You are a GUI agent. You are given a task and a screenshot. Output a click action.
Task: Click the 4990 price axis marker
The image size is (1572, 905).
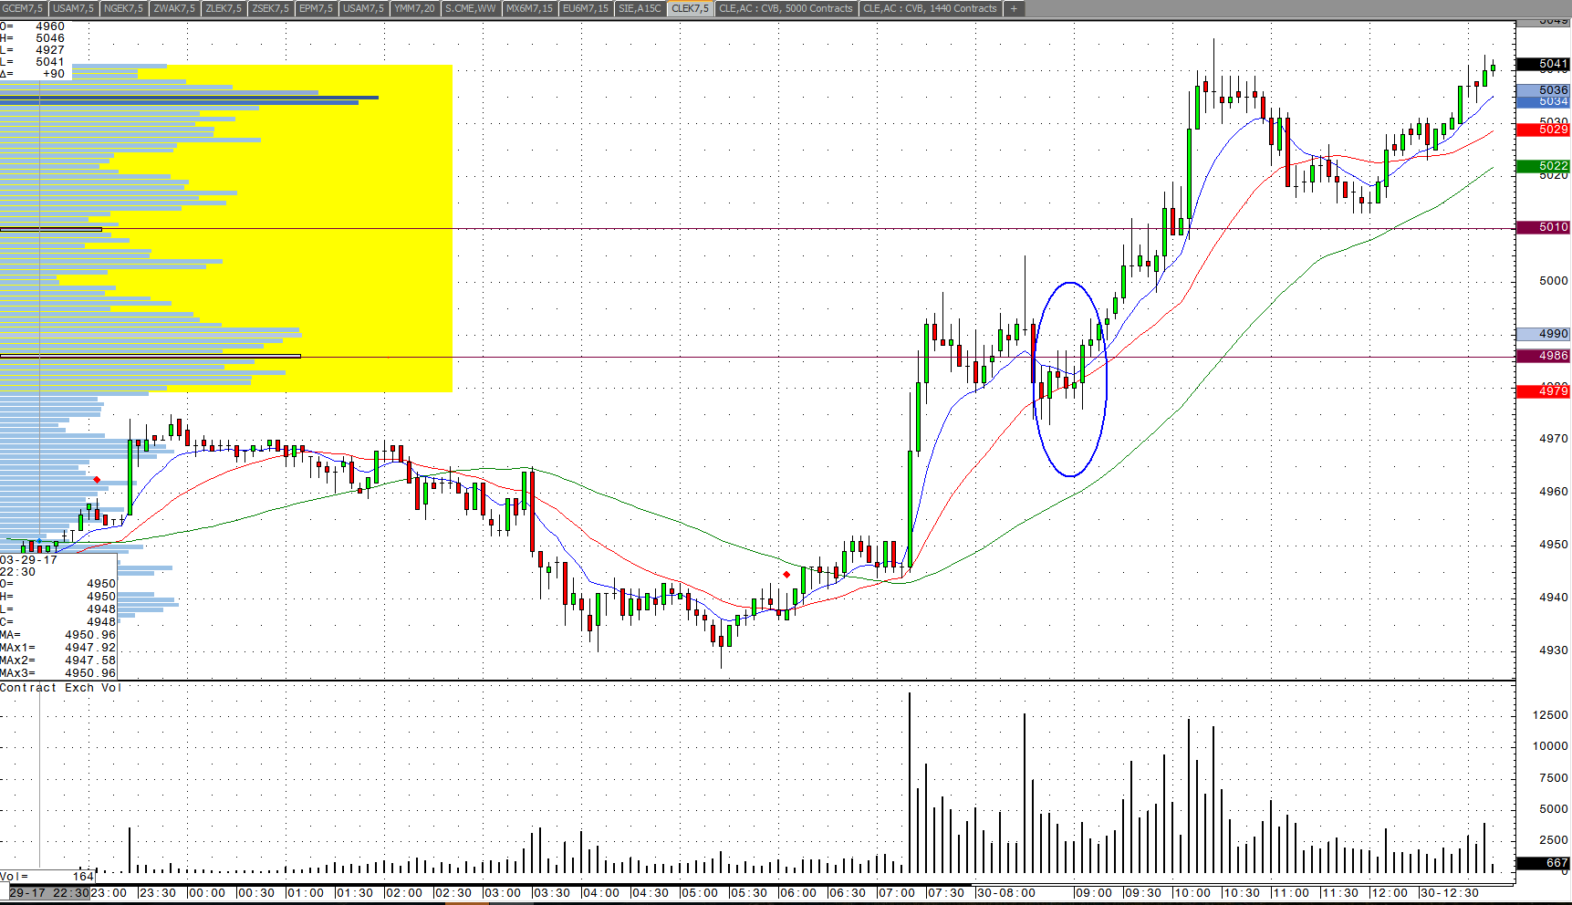(x=1543, y=334)
